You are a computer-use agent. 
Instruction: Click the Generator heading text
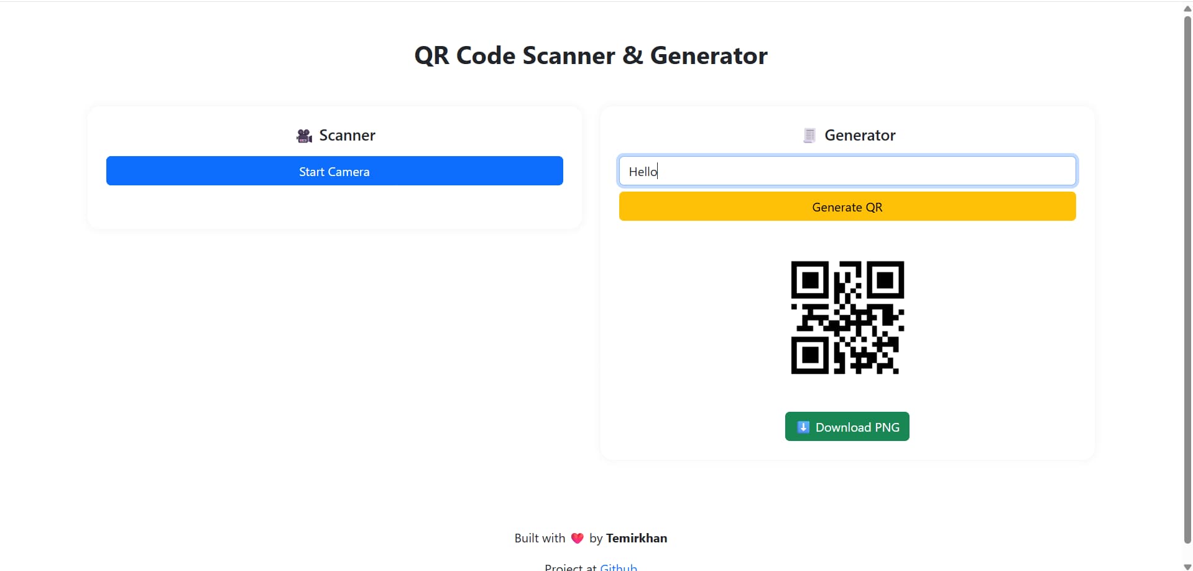point(859,136)
